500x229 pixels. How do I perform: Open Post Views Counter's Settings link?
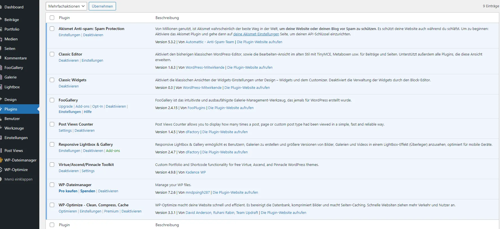click(65, 131)
